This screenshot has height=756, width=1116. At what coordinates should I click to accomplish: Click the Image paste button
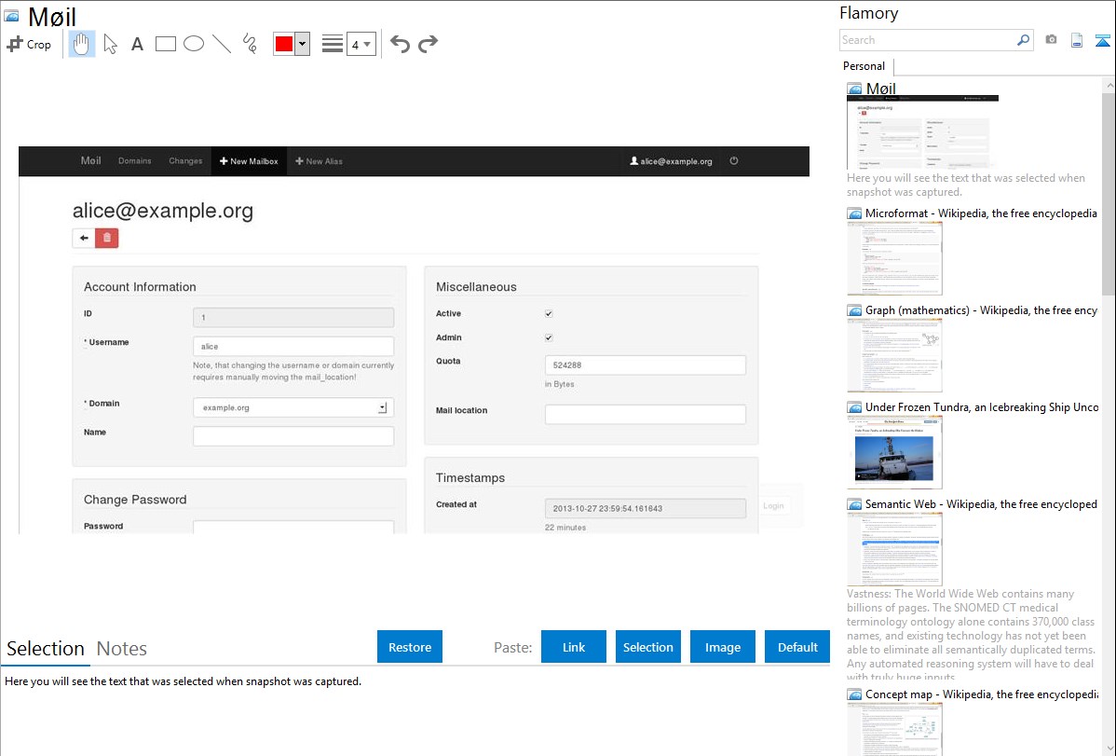tap(723, 647)
